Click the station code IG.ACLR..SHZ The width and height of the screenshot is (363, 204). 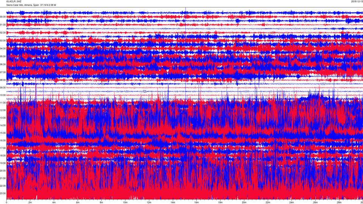tap(14, 2)
